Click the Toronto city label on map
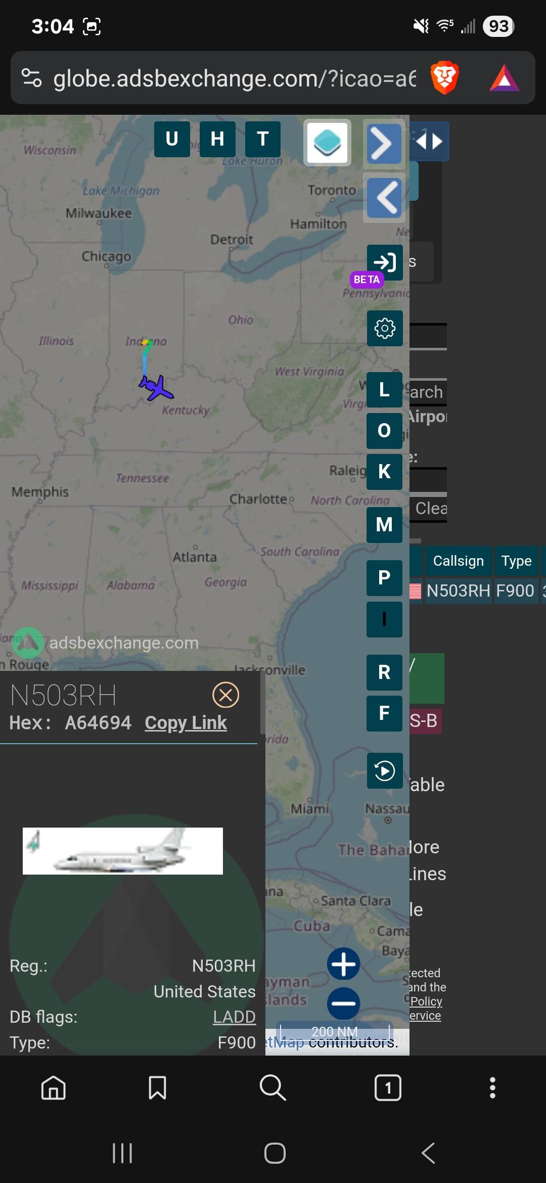The image size is (546, 1183). click(332, 191)
